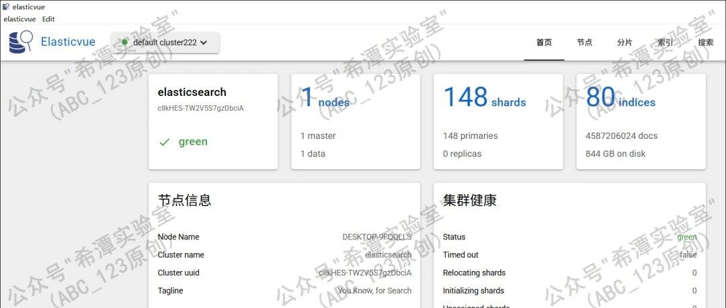
Task: Open the elasticvue menu
Action: point(19,19)
